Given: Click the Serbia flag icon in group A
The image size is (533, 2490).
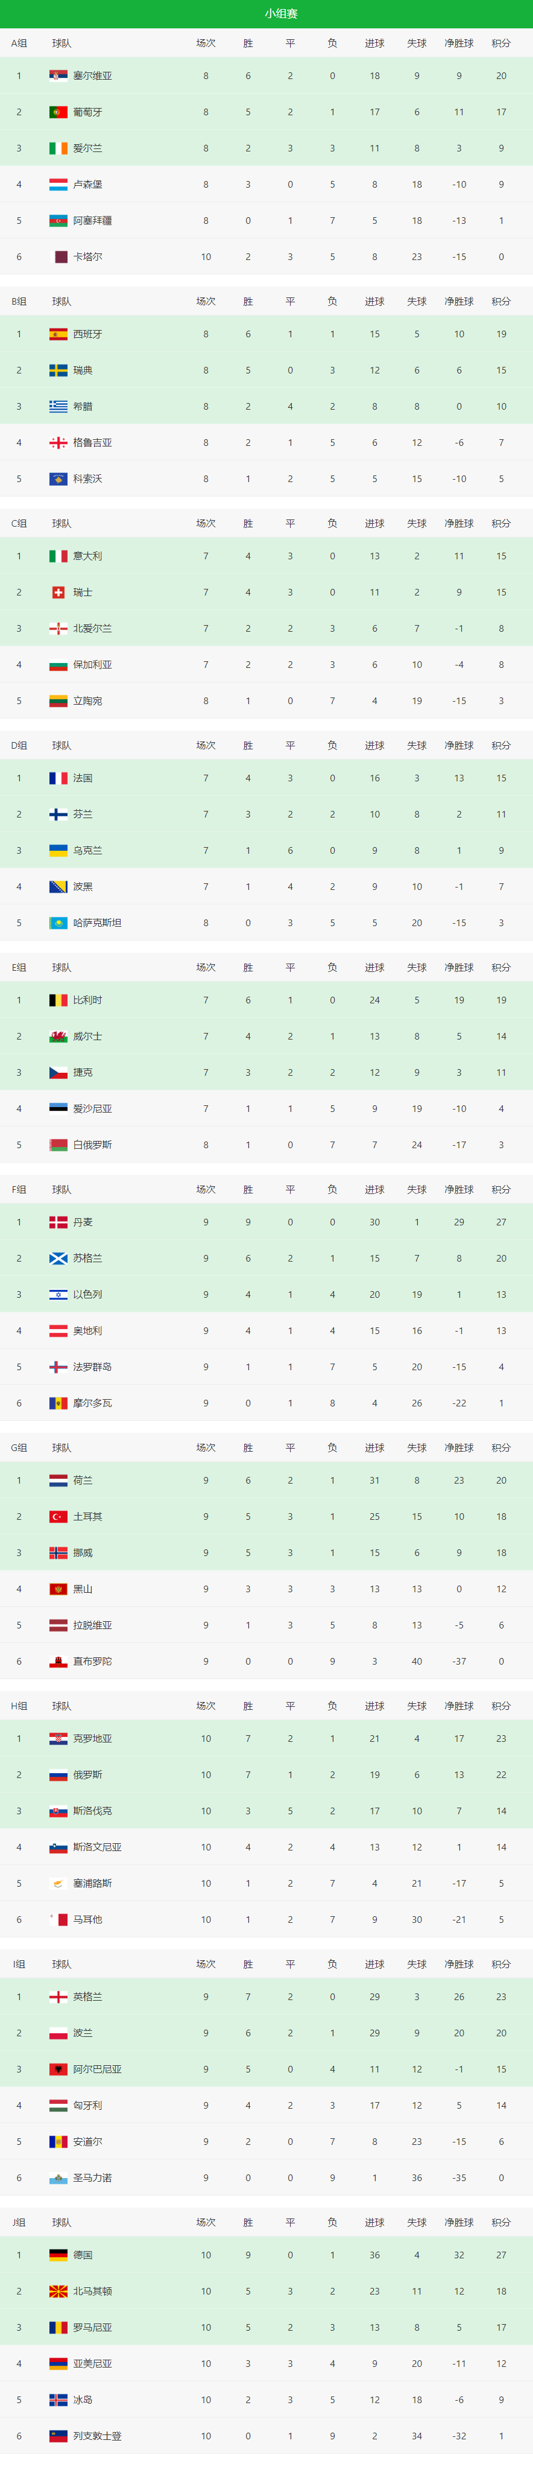Looking at the screenshot, I should 58,75.
